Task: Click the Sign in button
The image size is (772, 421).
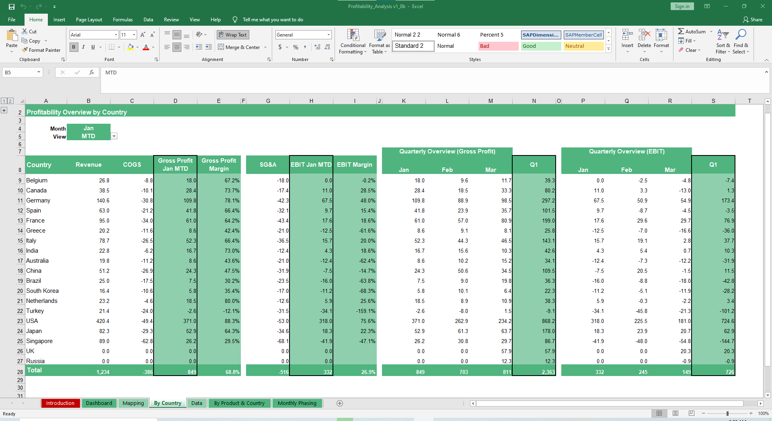Action: pyautogui.click(x=682, y=6)
